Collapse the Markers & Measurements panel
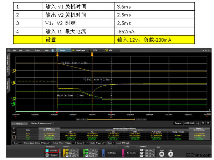Screen dimensions: 214x160 (53, 123)
